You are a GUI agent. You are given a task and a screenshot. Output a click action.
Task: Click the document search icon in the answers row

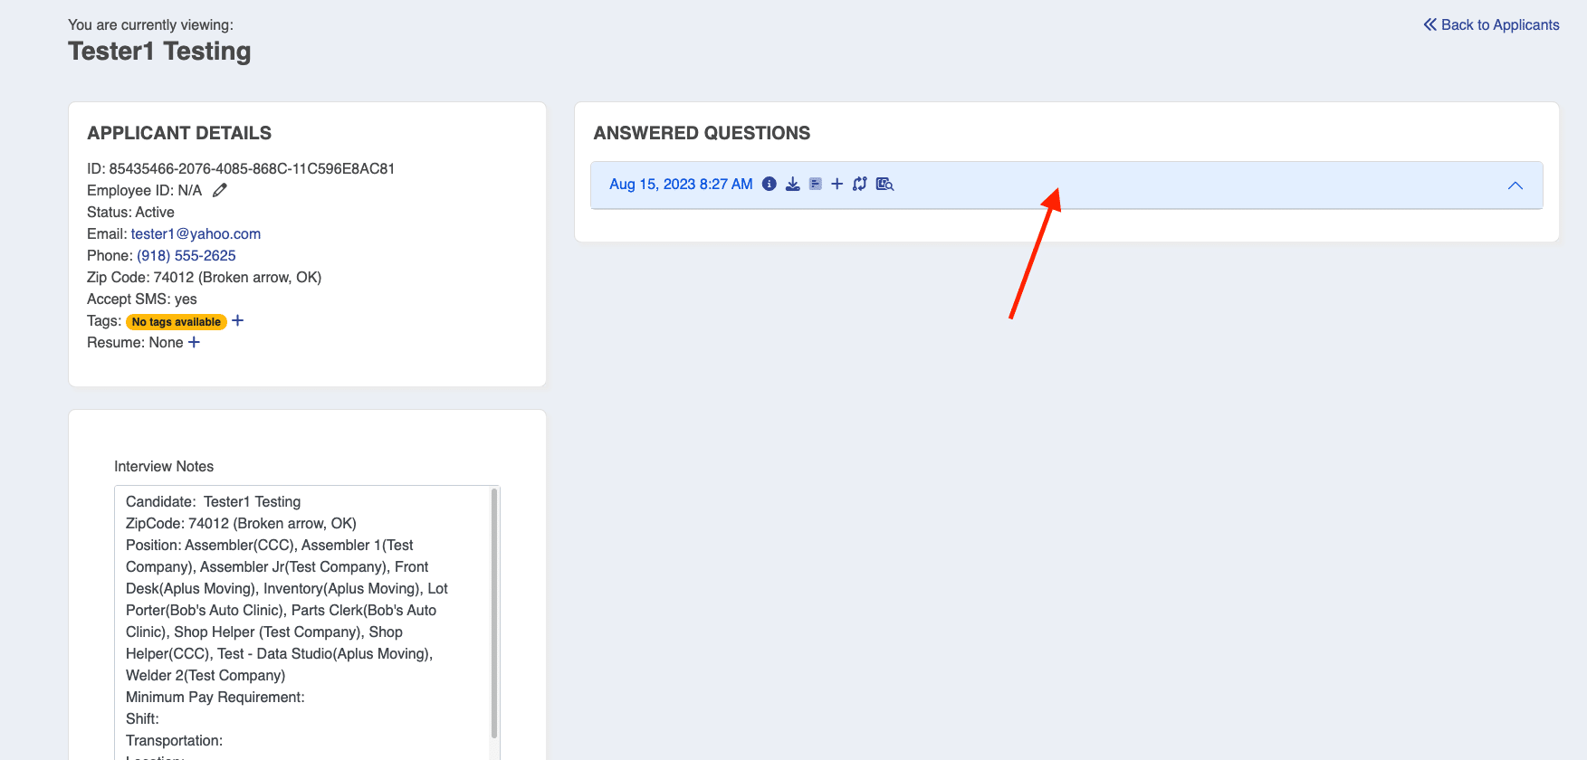tap(884, 184)
